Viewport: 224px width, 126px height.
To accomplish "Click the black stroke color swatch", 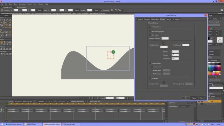I will click(209, 38).
